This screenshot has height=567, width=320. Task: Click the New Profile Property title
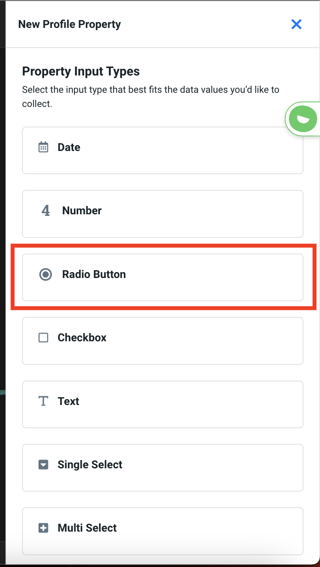pyautogui.click(x=70, y=24)
